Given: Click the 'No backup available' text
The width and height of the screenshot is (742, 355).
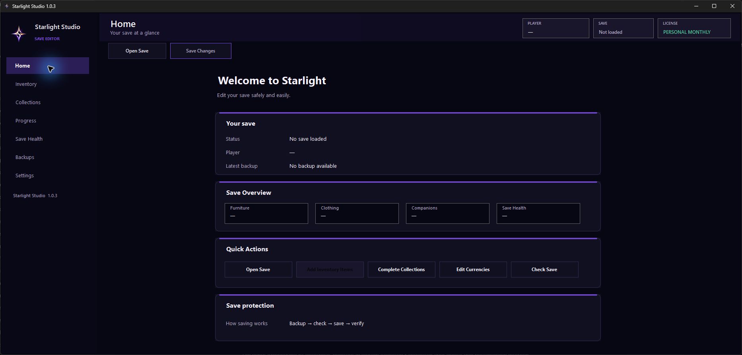Looking at the screenshot, I should (313, 166).
